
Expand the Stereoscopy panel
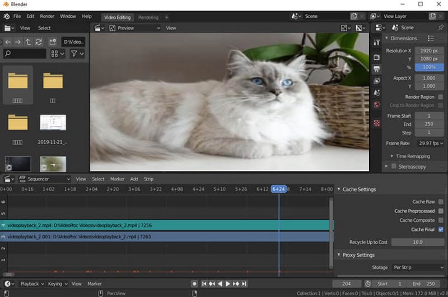tap(386, 166)
